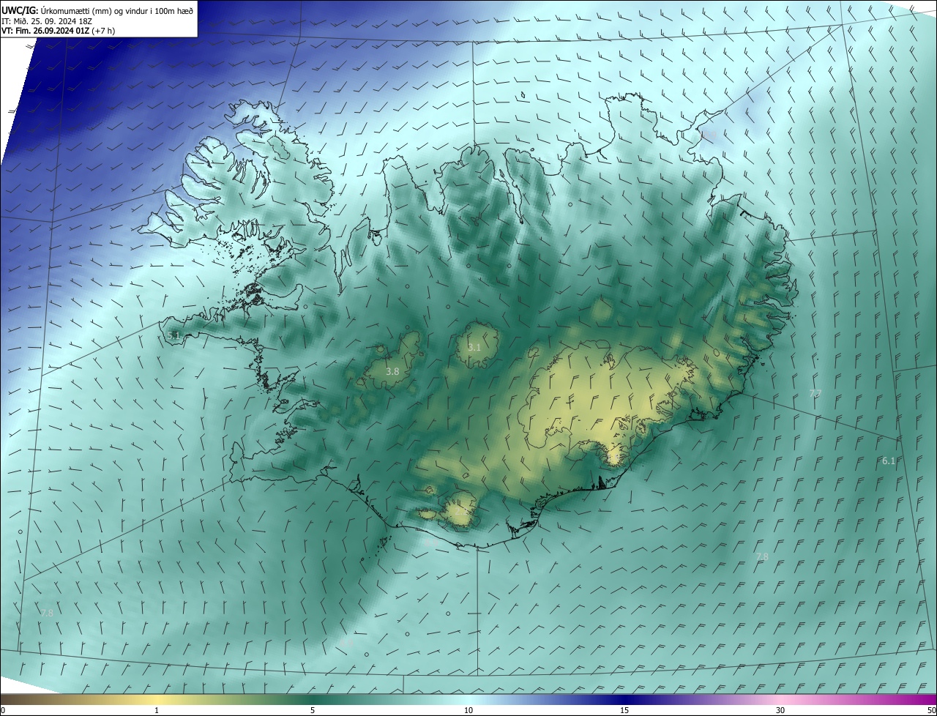Click the "5.1" value label on the map
The image size is (937, 716).
coord(173,335)
